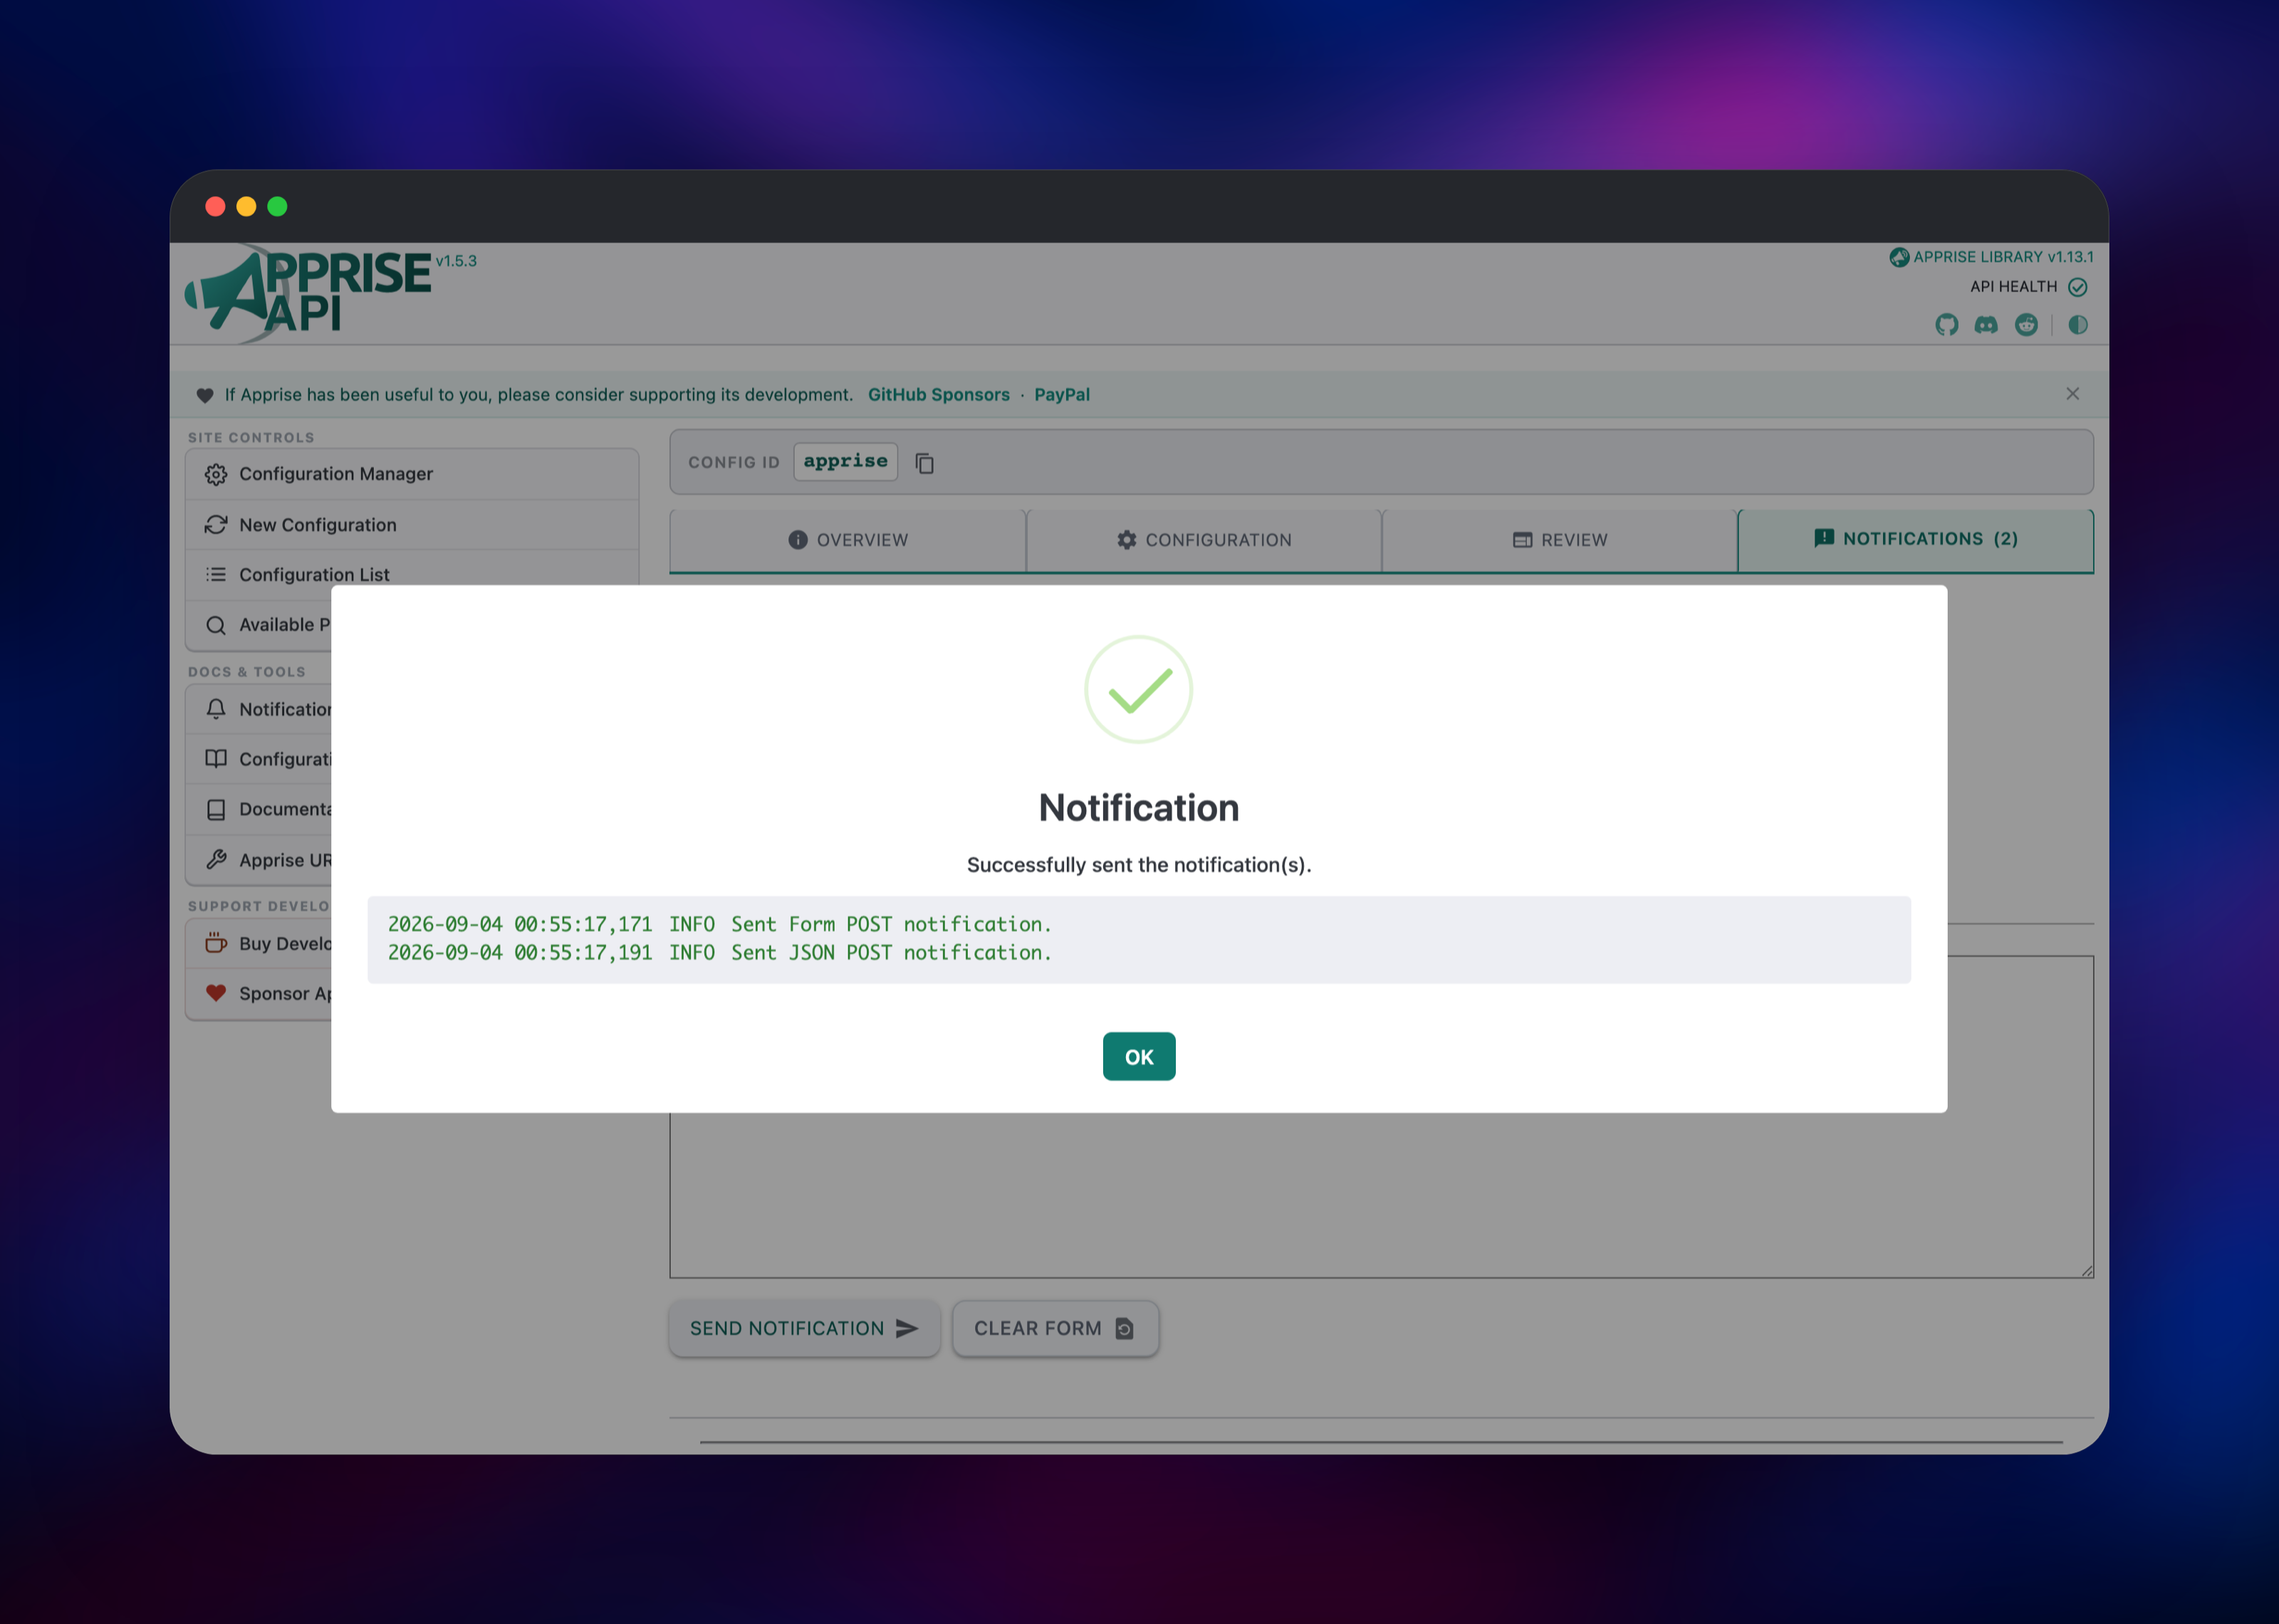The image size is (2279, 1624).
Task: Switch to the Configuration tab
Action: coord(1203,540)
